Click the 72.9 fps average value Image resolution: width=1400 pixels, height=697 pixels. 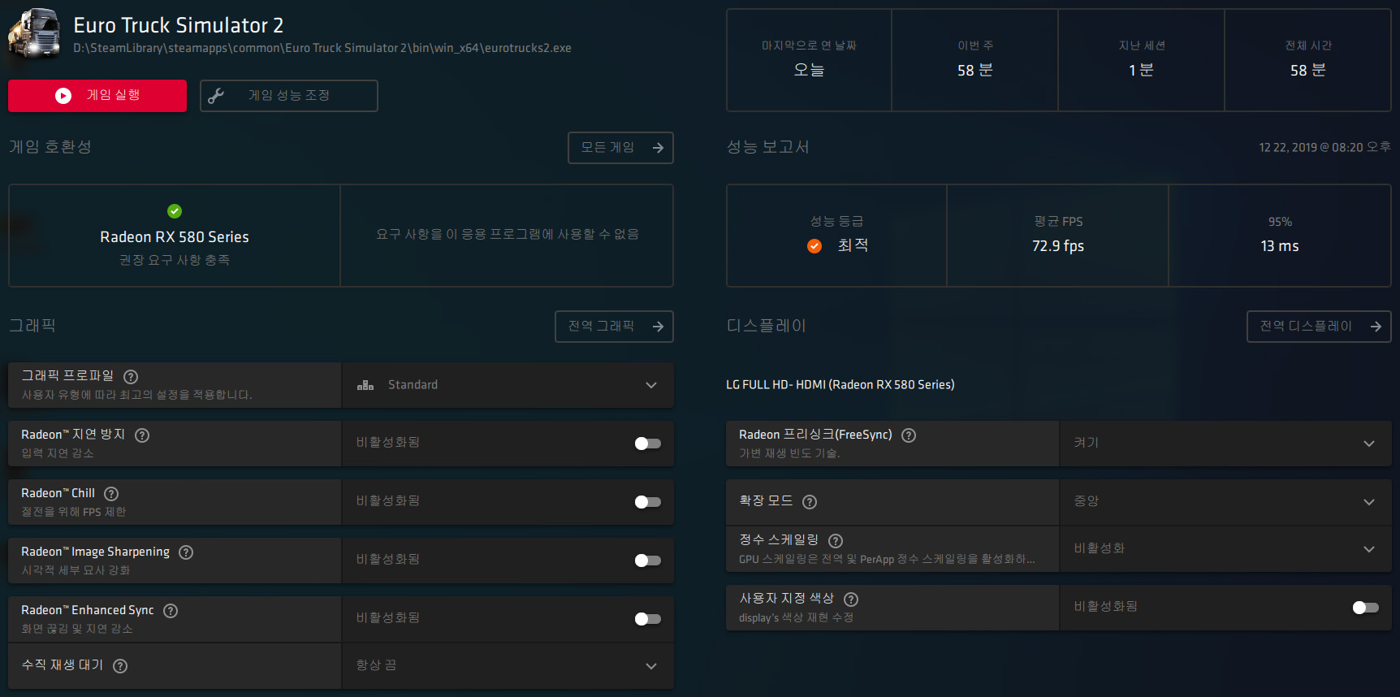click(1058, 246)
